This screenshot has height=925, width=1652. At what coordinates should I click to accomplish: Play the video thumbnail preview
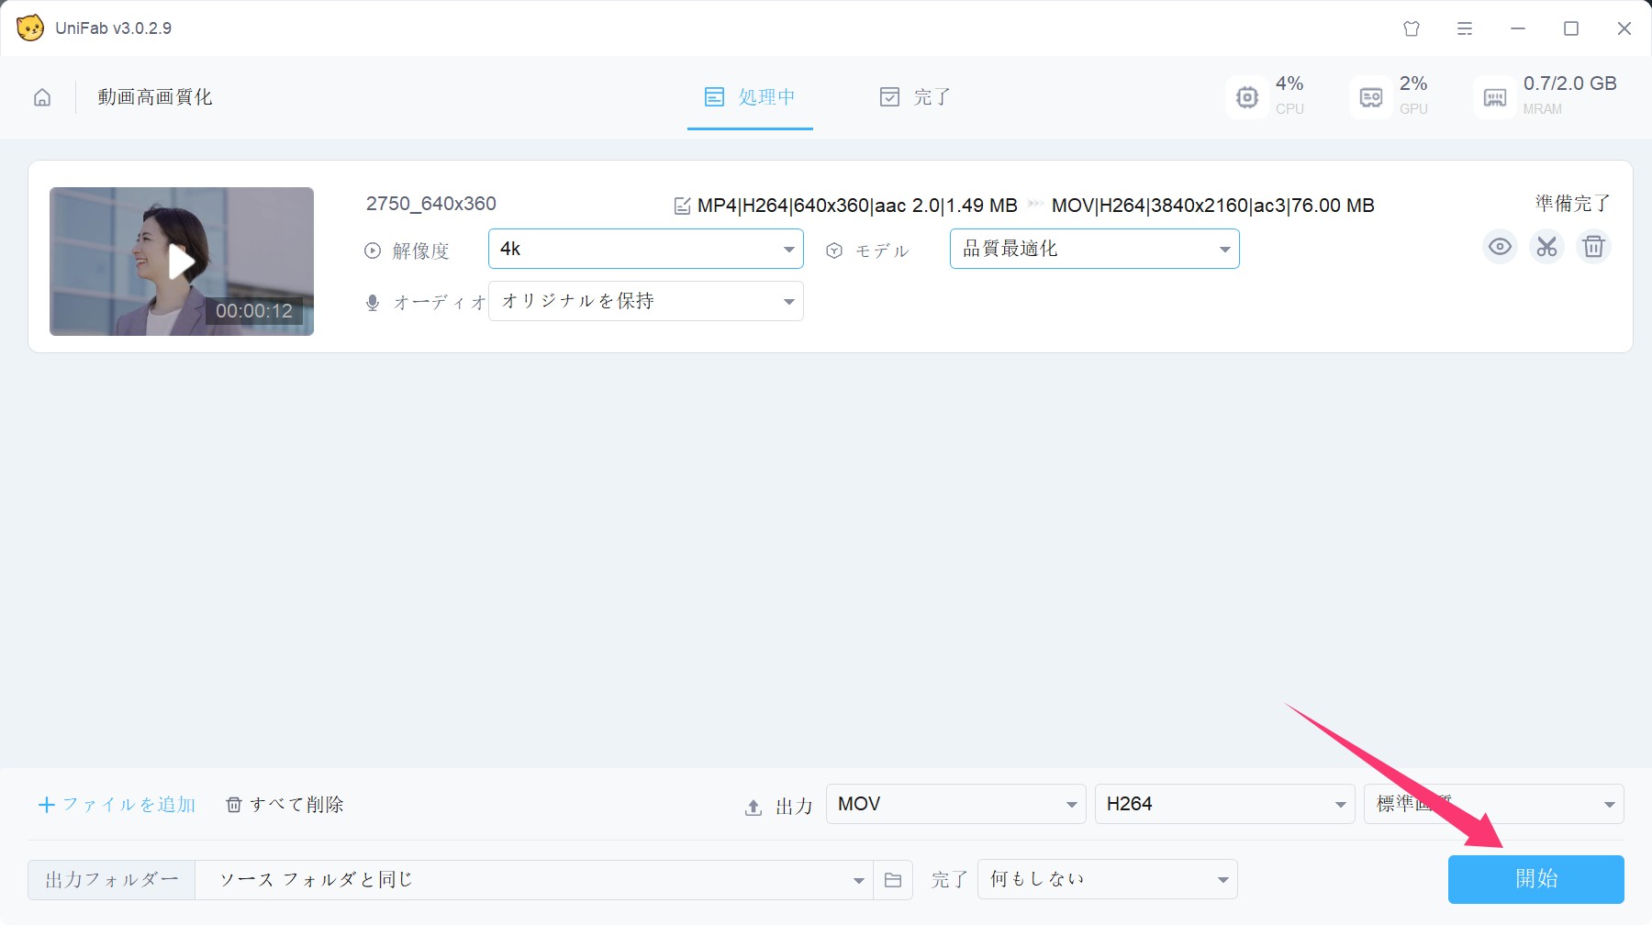(x=181, y=261)
